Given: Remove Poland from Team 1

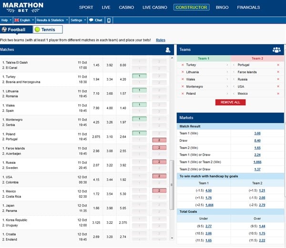Looking at the screenshot, I should pyautogui.click(x=183, y=93).
